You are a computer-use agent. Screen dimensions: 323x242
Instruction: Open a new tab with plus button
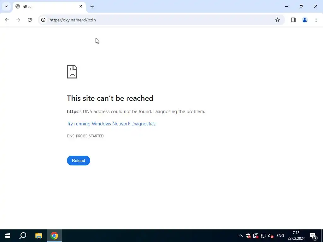point(92,6)
